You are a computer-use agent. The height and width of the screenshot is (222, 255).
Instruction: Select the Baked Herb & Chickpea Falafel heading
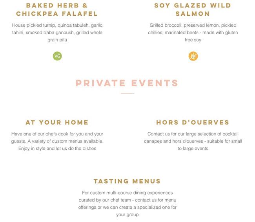[x=57, y=9]
